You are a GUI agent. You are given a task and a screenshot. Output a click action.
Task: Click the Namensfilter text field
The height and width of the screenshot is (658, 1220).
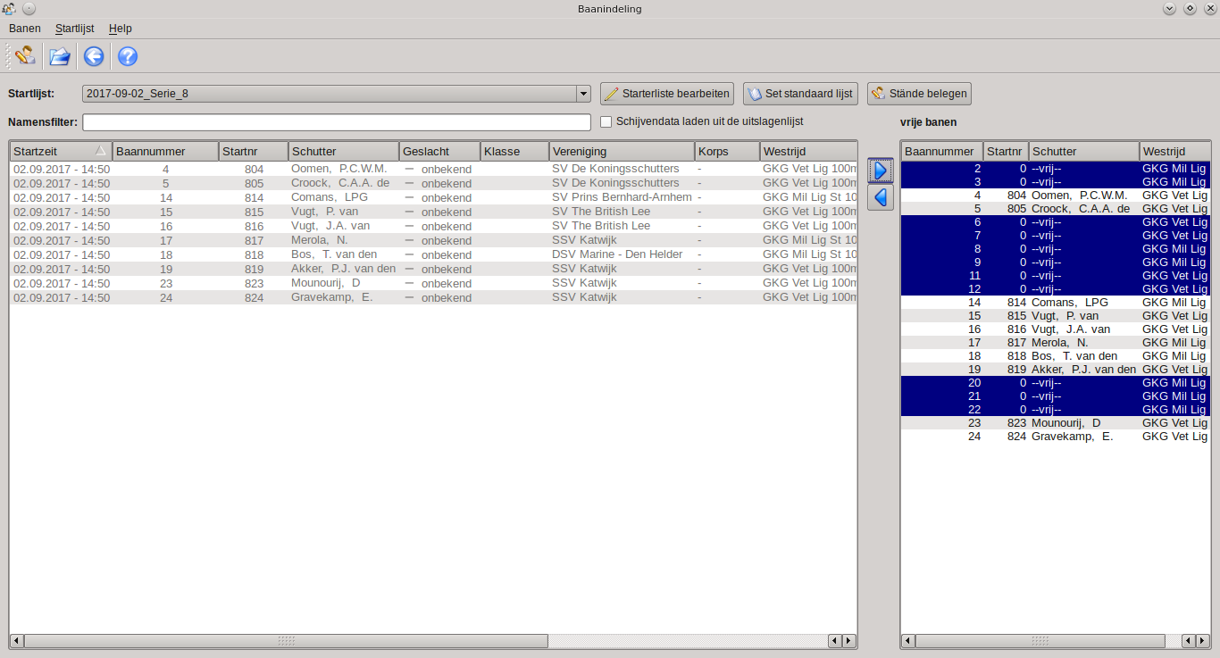(337, 122)
